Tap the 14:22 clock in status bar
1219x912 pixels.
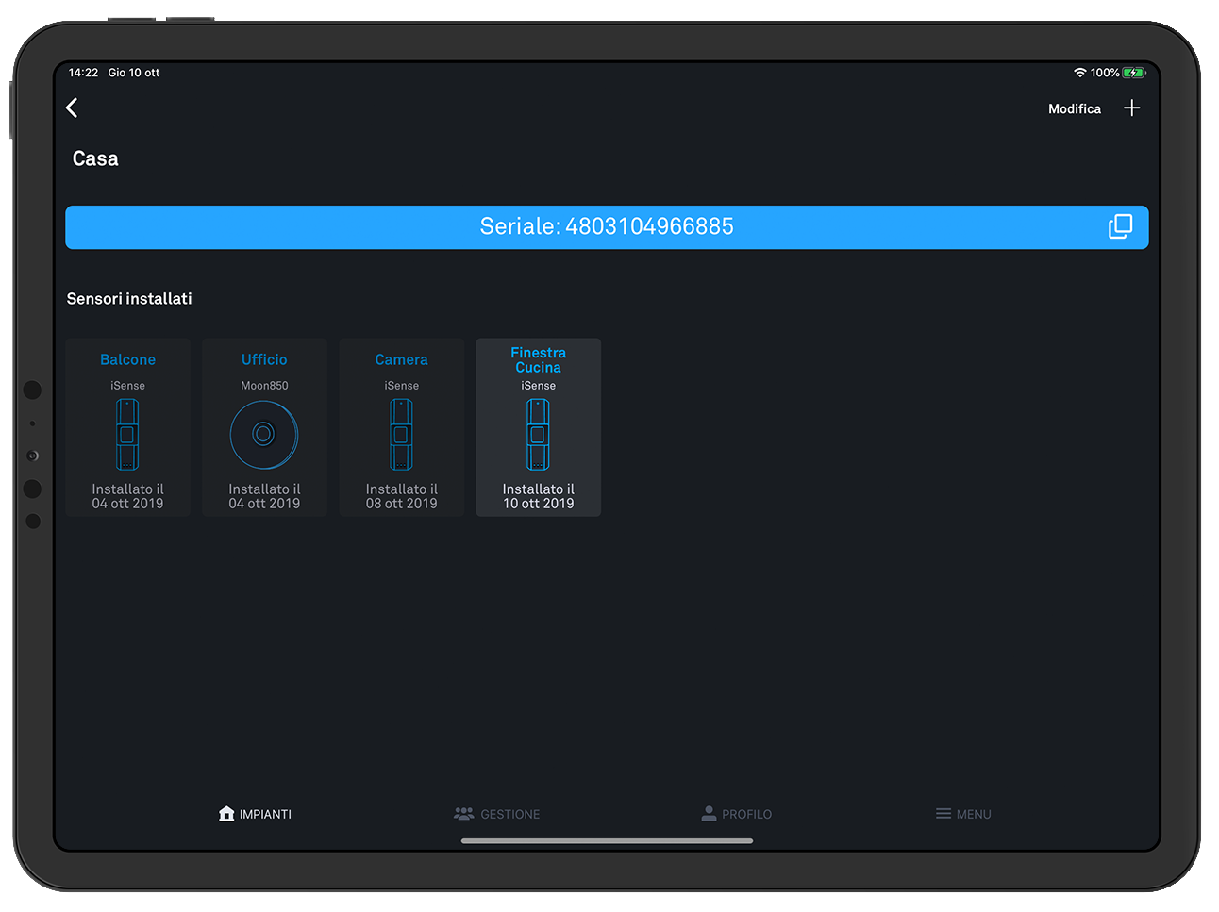coord(83,73)
